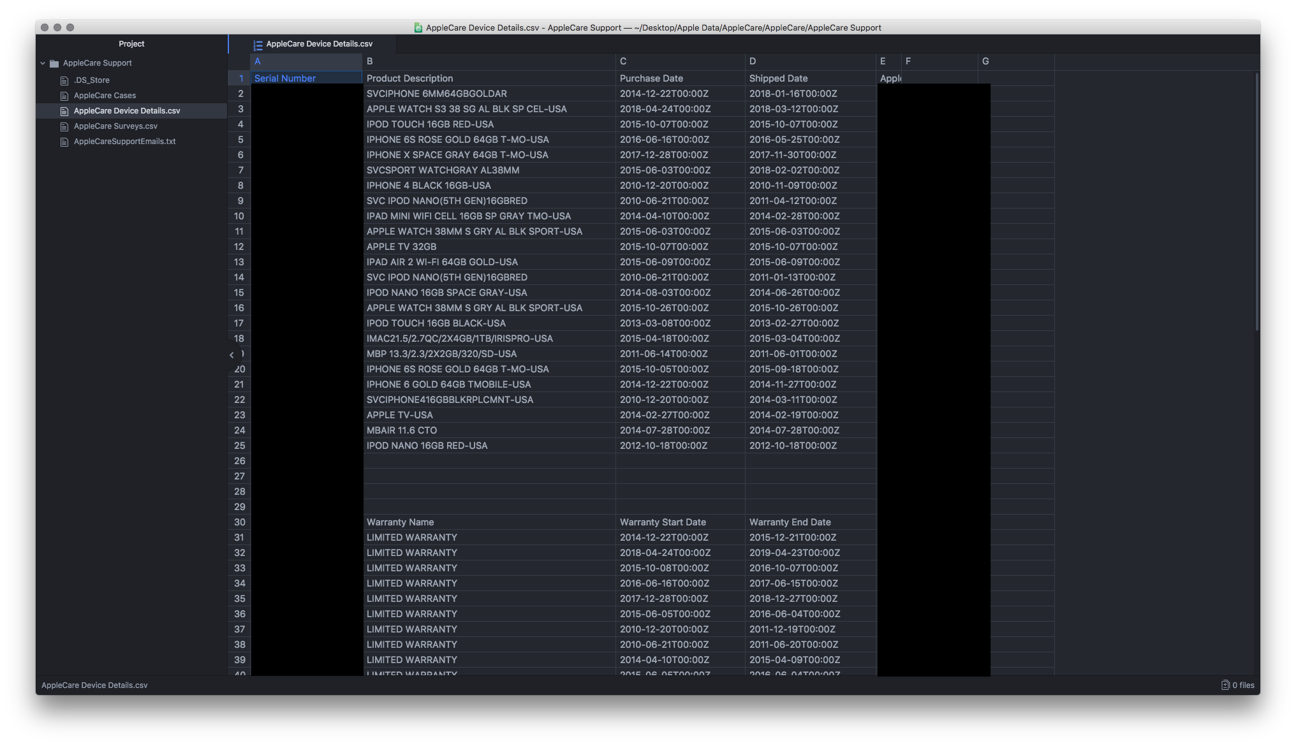Click the .DS_Store file icon
This screenshot has height=746, width=1296.
click(64, 80)
